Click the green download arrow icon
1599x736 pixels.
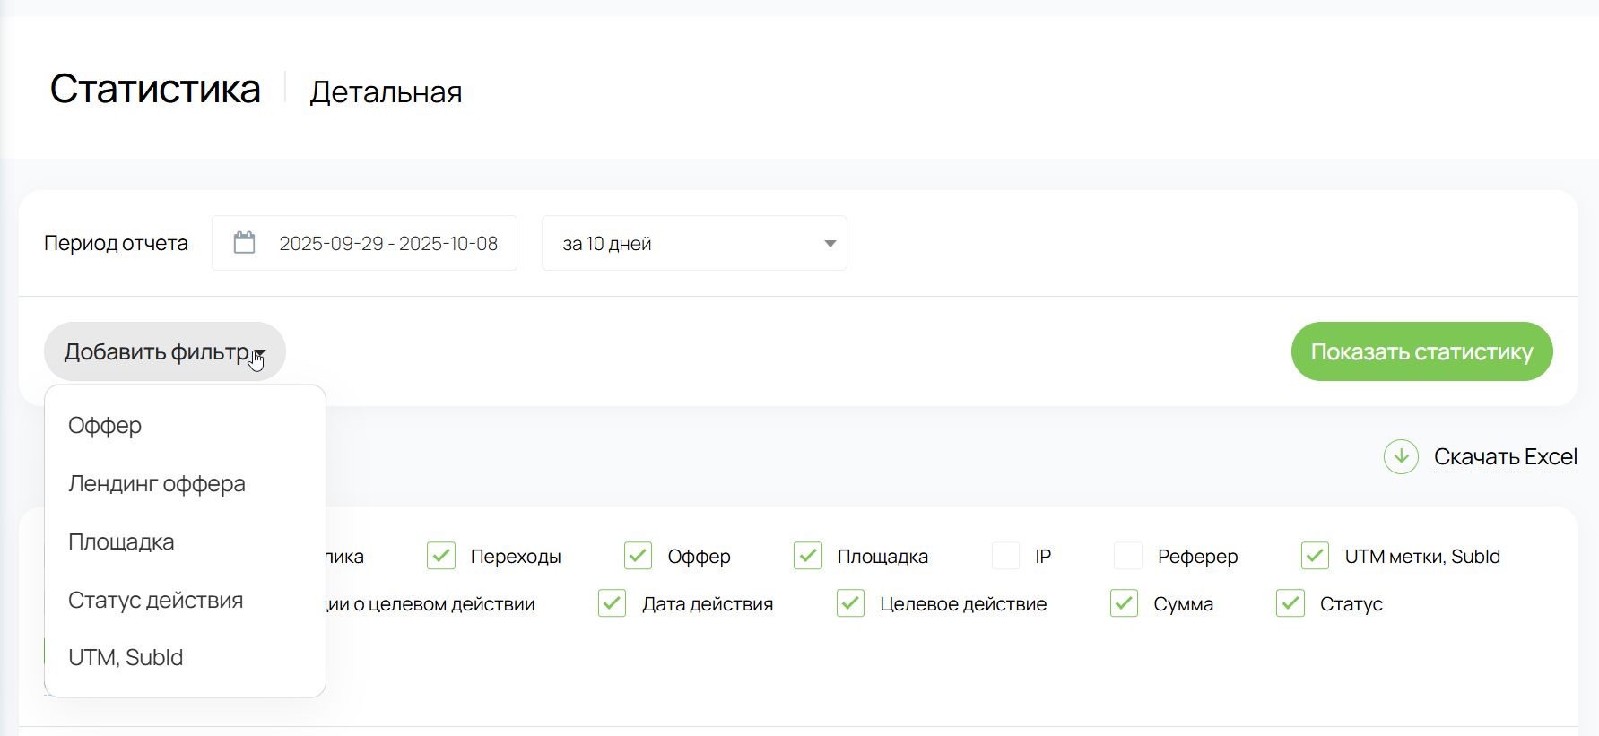pyautogui.click(x=1400, y=457)
